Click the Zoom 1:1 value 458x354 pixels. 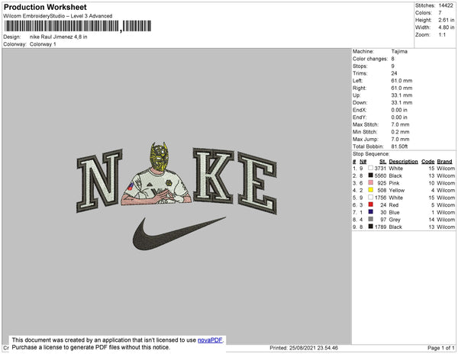point(442,35)
